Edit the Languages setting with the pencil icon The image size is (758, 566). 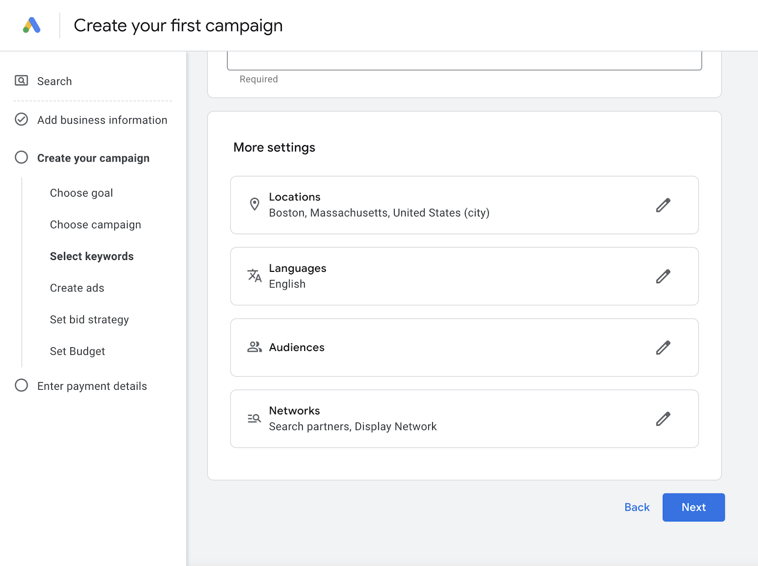click(663, 276)
